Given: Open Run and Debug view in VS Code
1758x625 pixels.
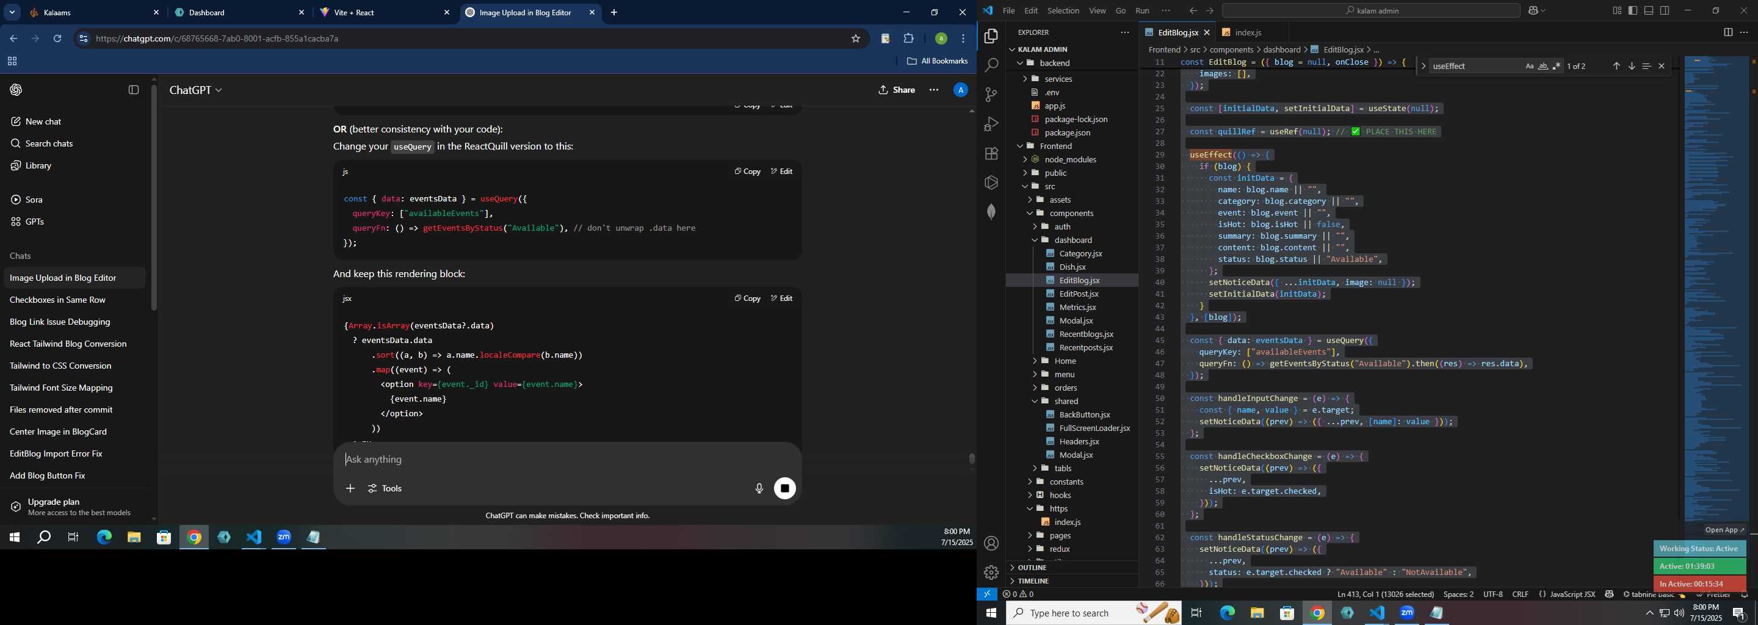Looking at the screenshot, I should coord(991,124).
